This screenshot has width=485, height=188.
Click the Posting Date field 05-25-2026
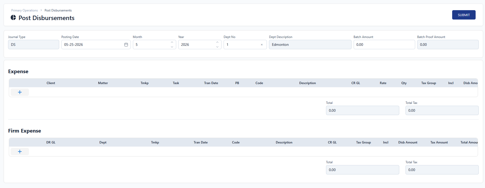(96, 45)
